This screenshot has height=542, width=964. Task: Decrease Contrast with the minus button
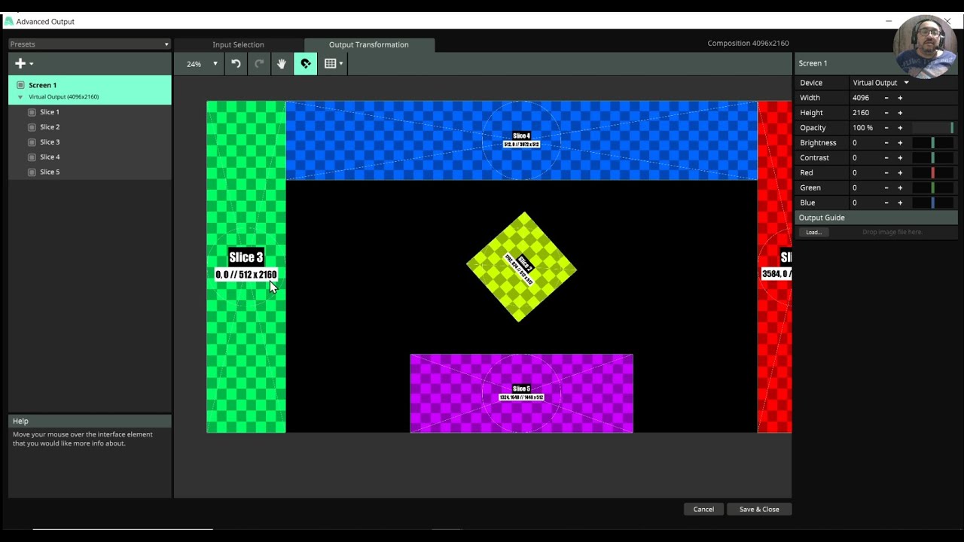click(886, 158)
